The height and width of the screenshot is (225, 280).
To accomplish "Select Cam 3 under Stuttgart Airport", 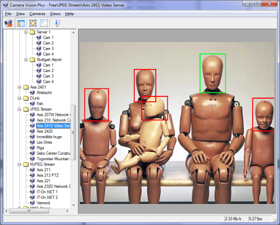I will pyautogui.click(x=48, y=76).
